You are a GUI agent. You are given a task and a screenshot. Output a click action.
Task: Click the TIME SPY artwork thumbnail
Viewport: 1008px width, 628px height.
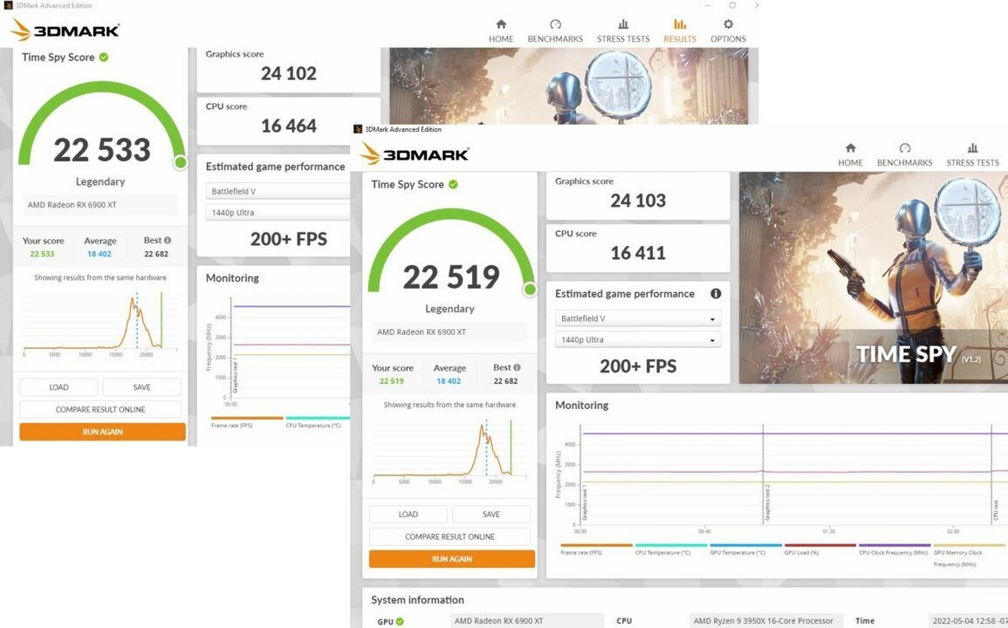point(873,277)
